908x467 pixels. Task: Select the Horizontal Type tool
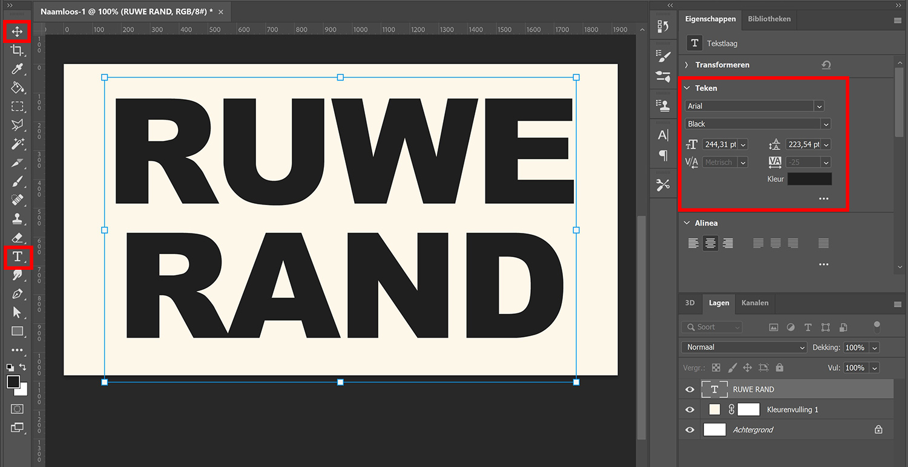17,257
